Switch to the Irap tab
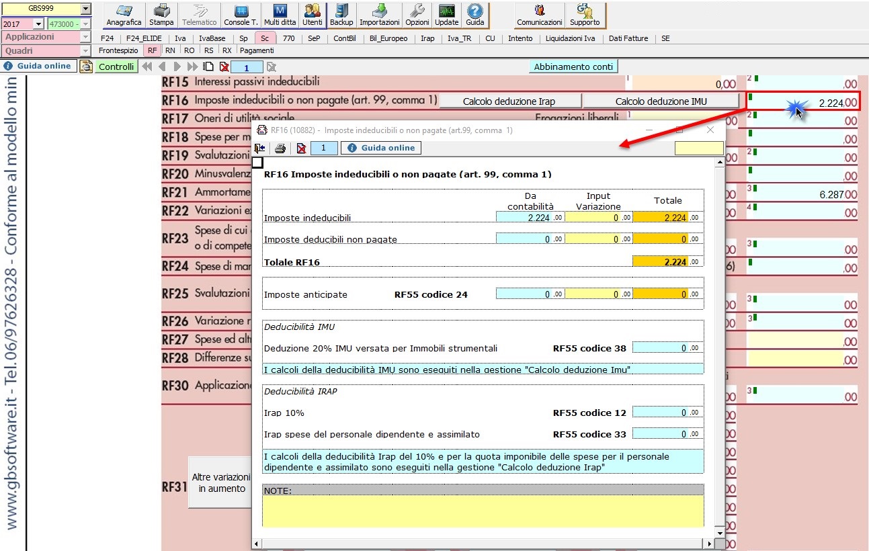This screenshot has width=869, height=551. click(x=427, y=38)
